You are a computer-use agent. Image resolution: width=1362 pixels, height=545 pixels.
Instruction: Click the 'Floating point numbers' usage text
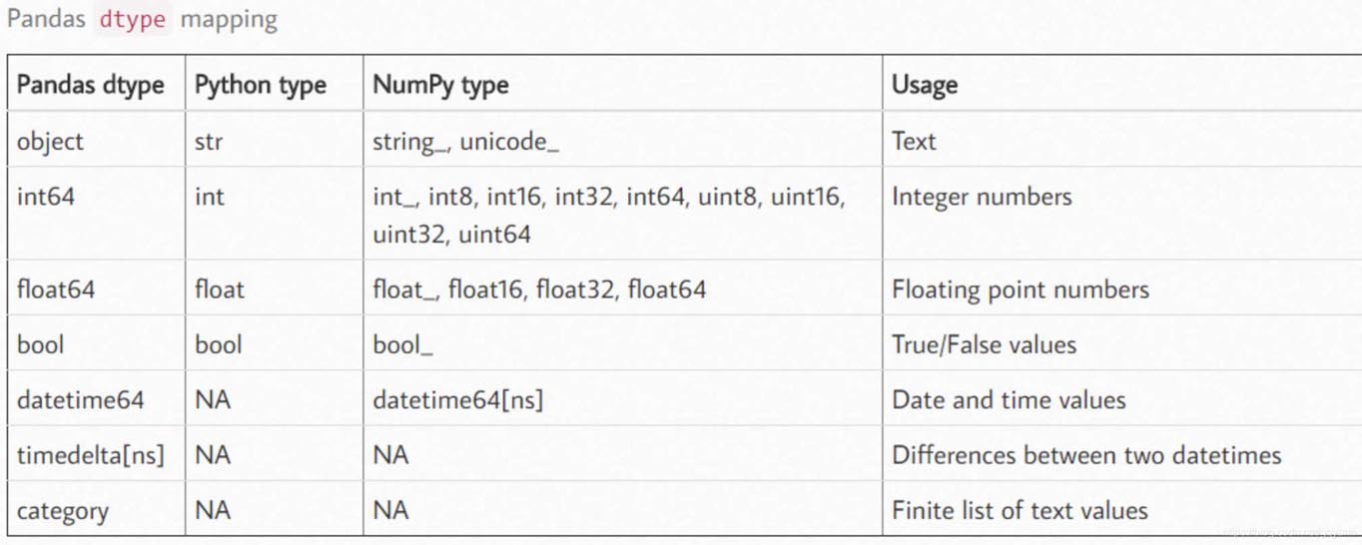point(1020,289)
